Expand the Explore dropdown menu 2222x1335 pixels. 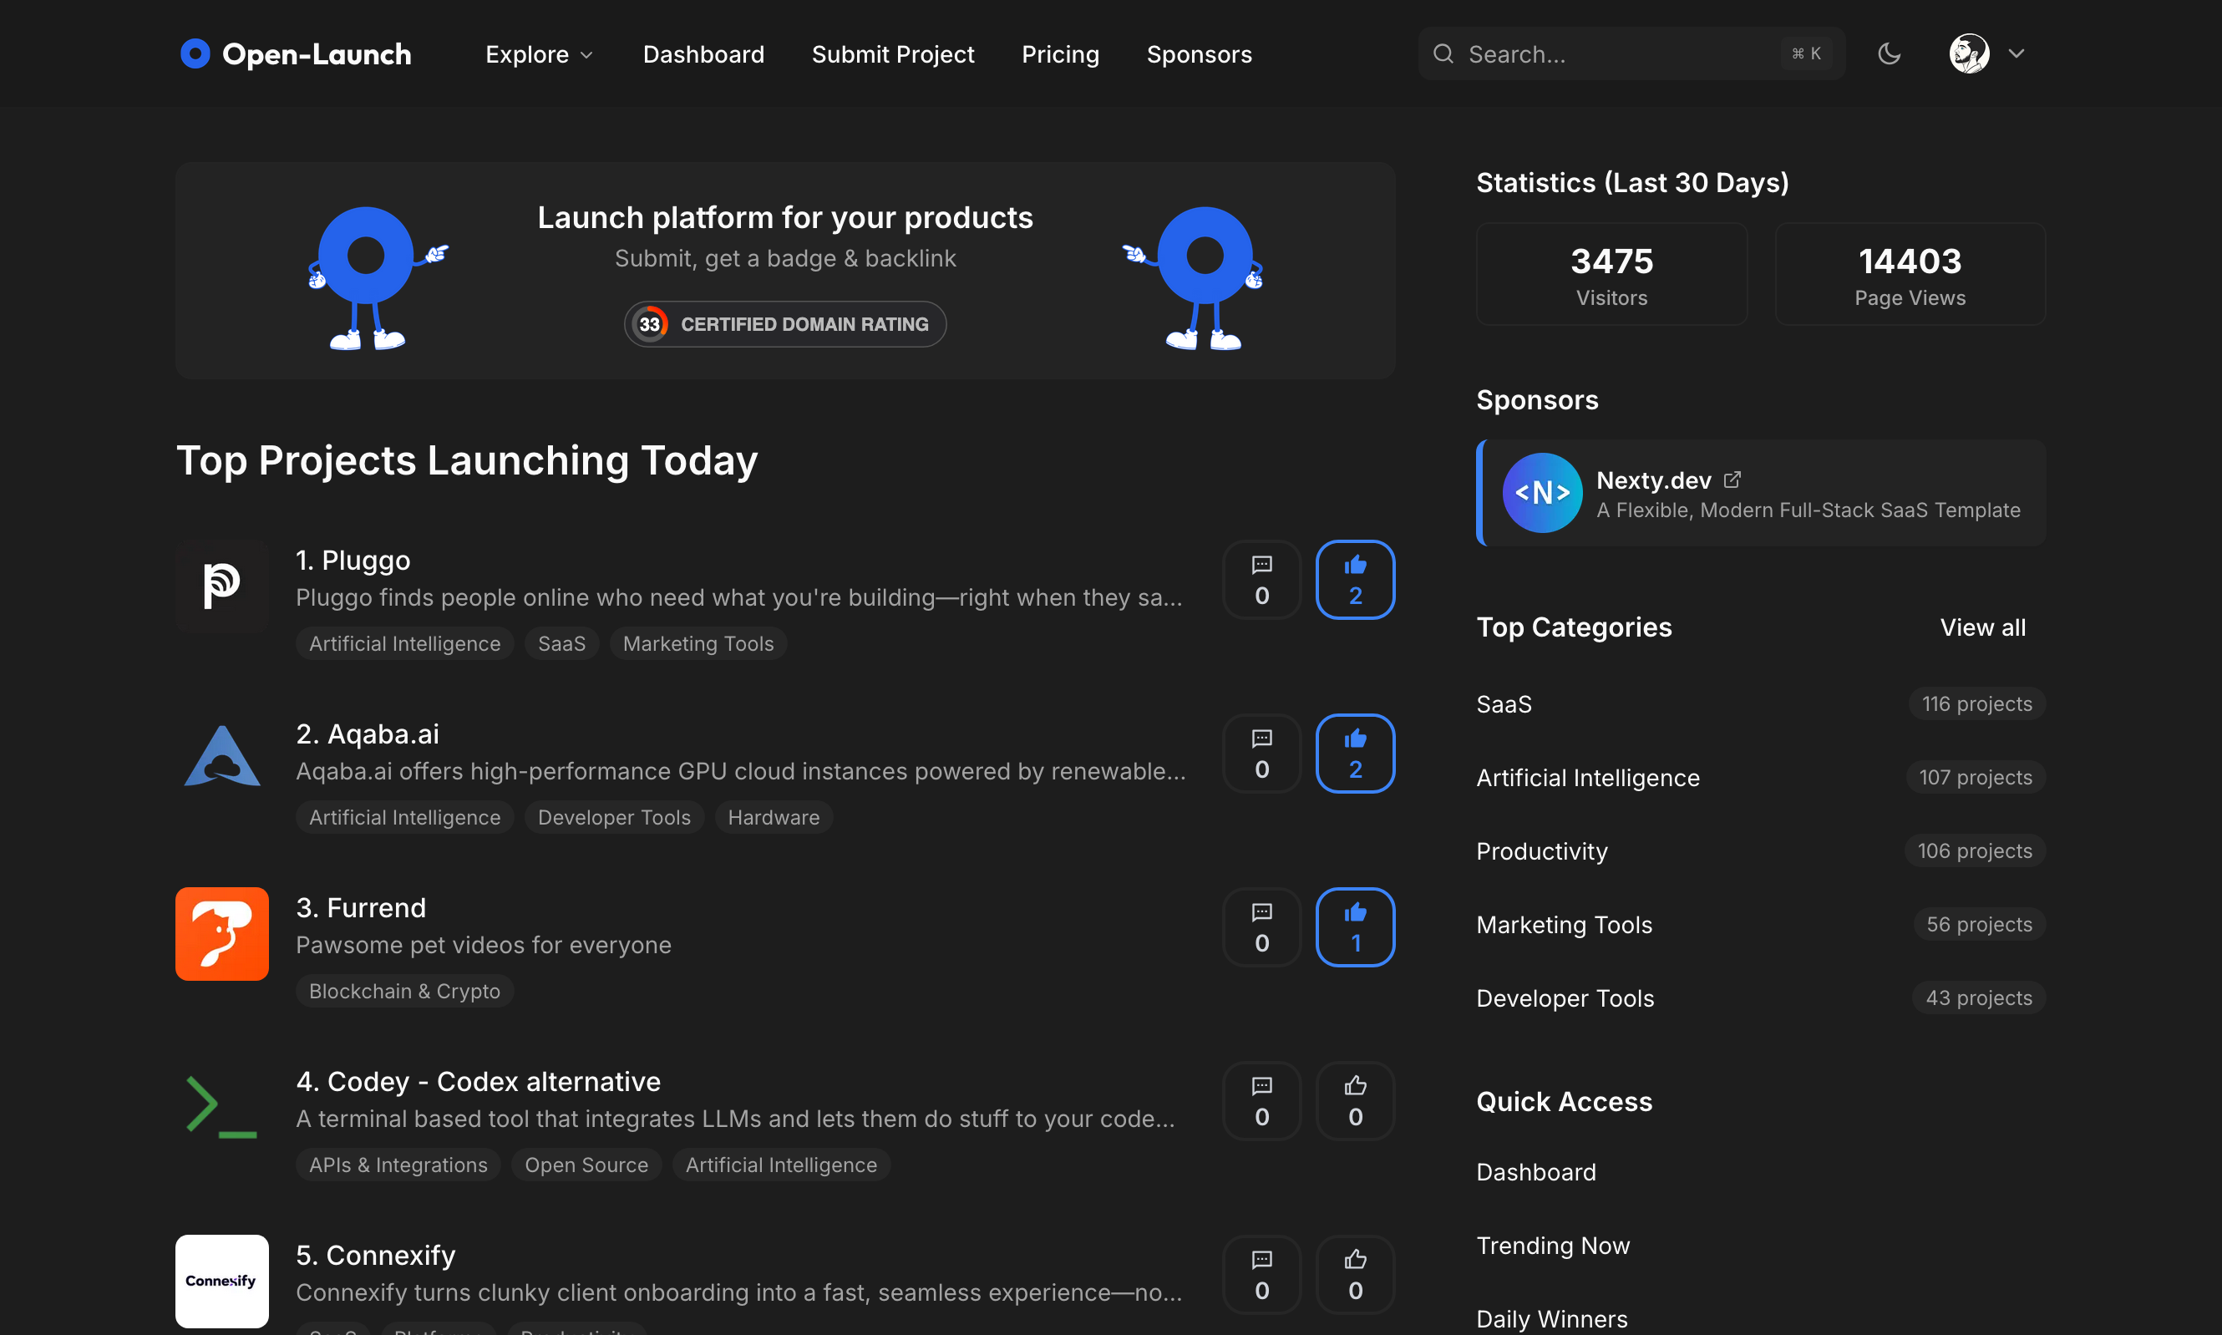pyautogui.click(x=539, y=55)
